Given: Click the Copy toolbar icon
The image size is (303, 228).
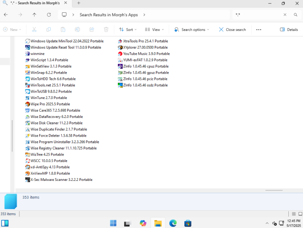Looking at the screenshot, I should [49, 30].
